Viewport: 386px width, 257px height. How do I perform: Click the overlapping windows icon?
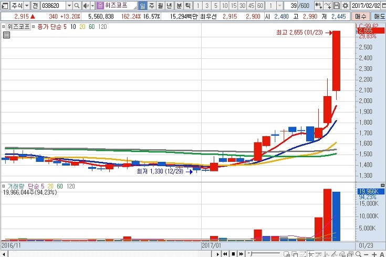pos(295,254)
